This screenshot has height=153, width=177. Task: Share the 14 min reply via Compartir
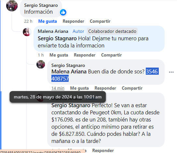tap(132, 88)
